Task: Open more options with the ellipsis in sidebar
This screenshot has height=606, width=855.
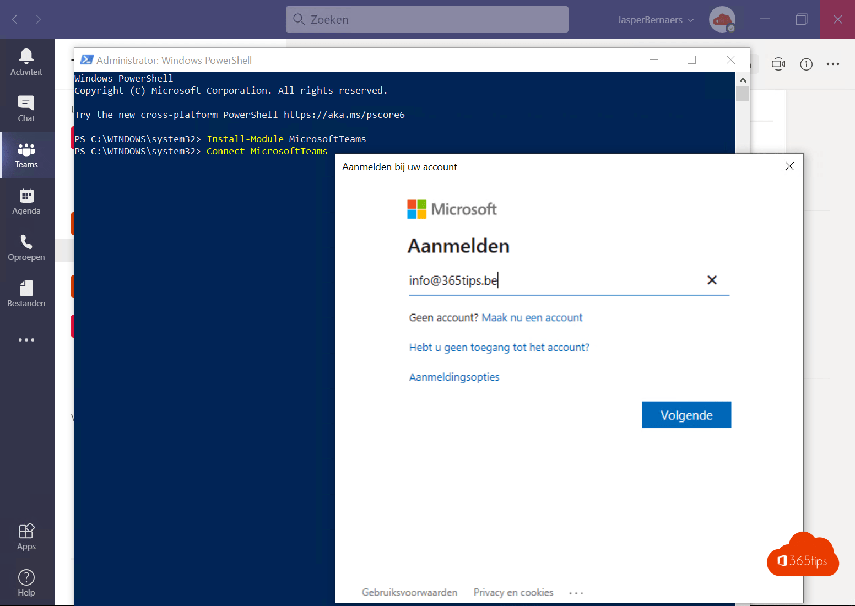Action: tap(26, 339)
